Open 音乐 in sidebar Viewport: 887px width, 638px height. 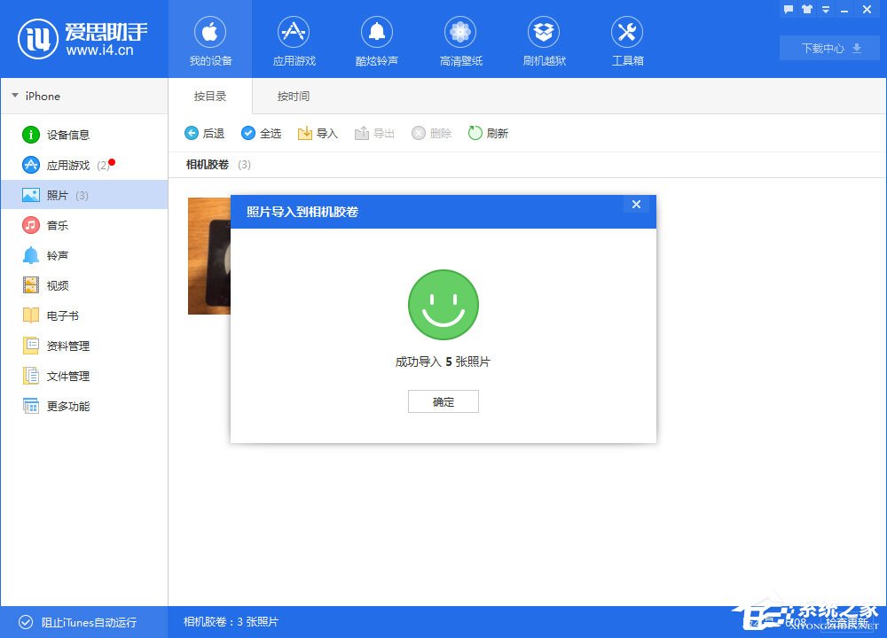tap(84, 225)
